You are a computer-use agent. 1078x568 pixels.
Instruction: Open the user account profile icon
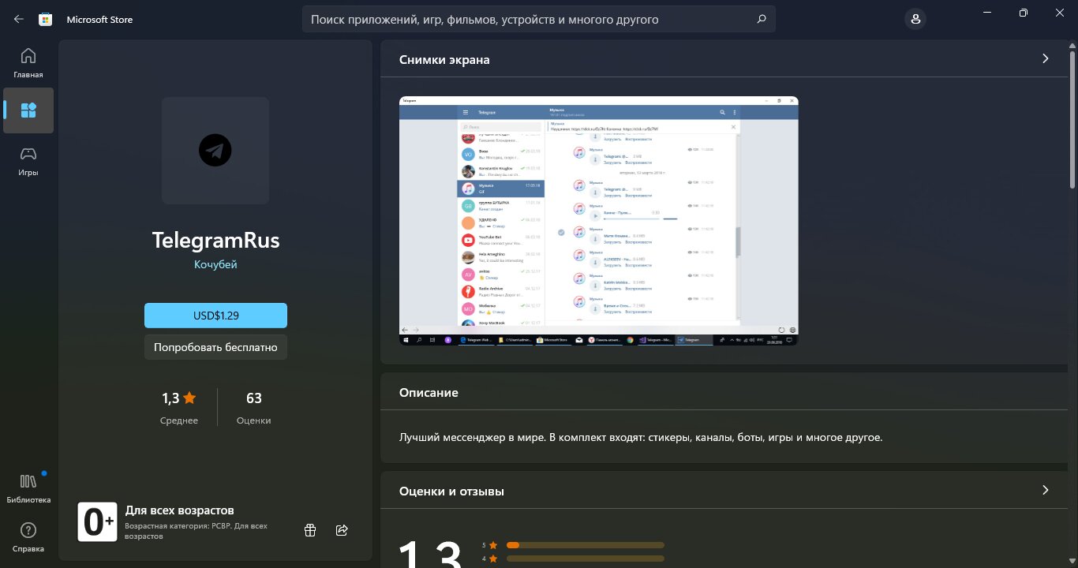(915, 19)
